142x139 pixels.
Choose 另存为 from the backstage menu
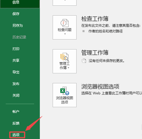tap(18, 26)
